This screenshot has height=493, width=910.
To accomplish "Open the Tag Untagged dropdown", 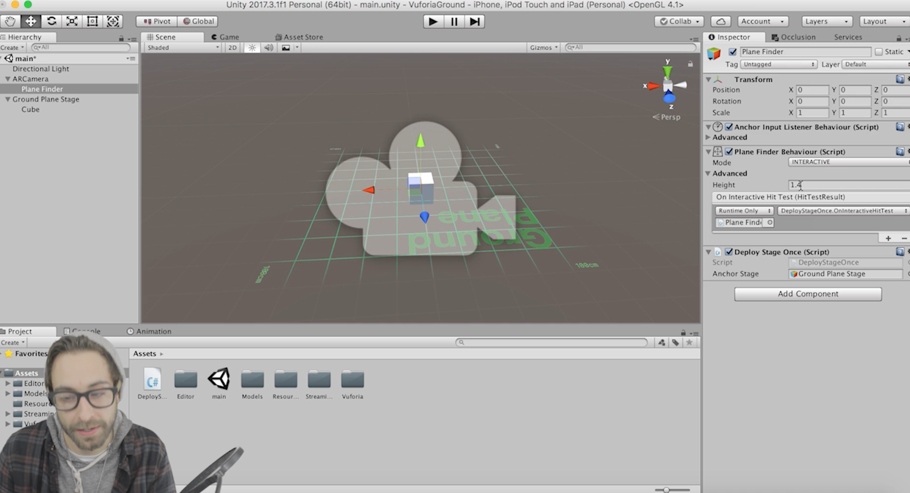I will (778, 64).
